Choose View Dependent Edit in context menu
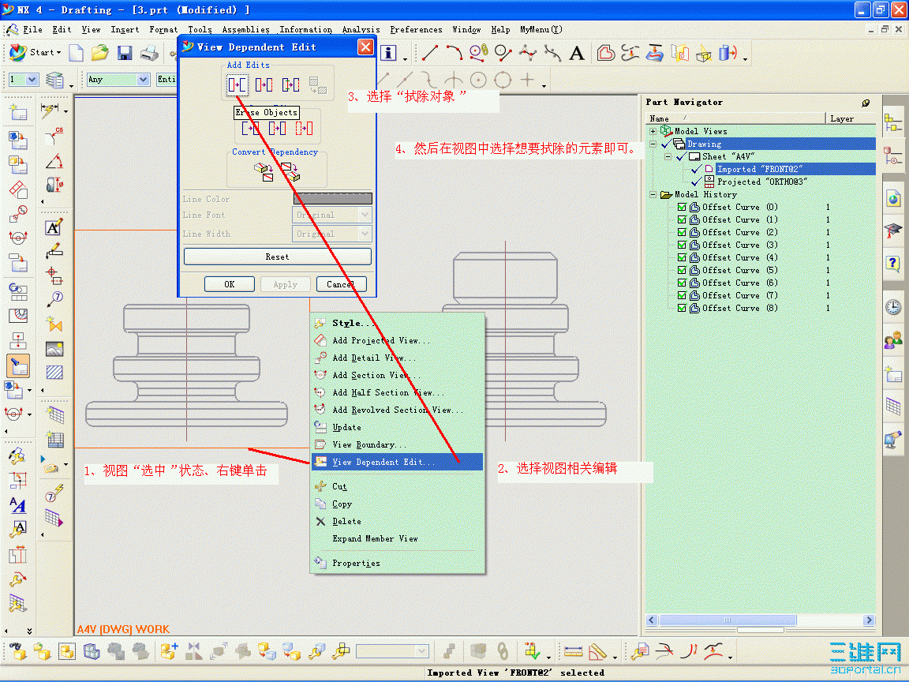Viewport: 909px width, 682px height. pos(397,463)
